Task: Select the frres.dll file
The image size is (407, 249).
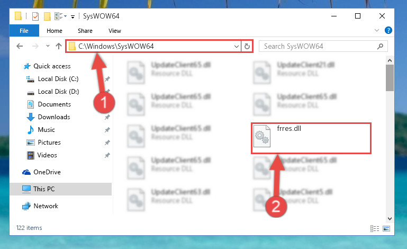Action: (311, 138)
